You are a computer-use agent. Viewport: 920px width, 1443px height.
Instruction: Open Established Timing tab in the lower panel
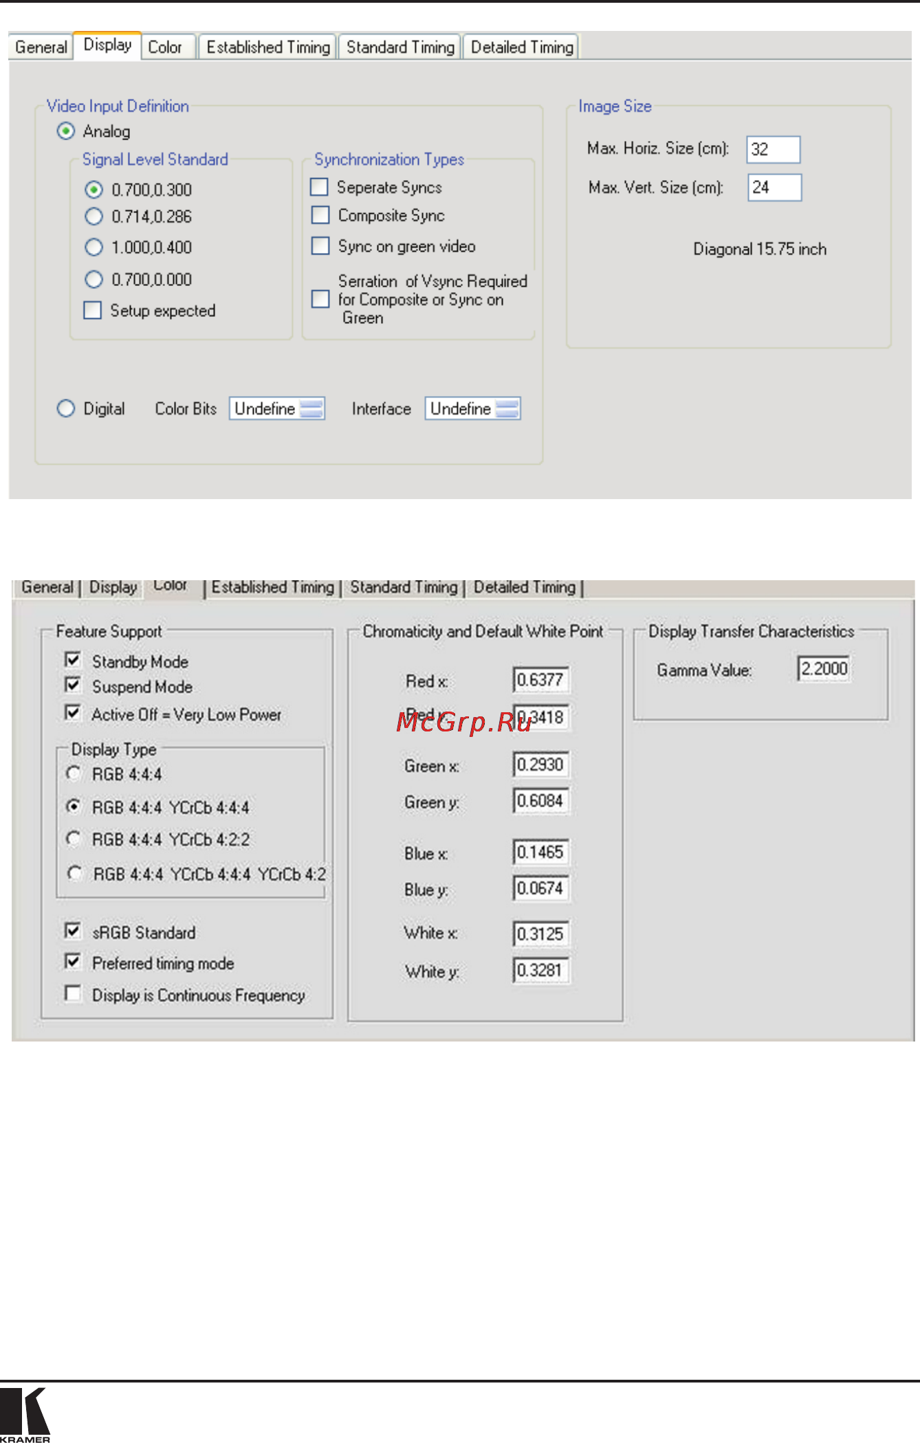click(273, 587)
